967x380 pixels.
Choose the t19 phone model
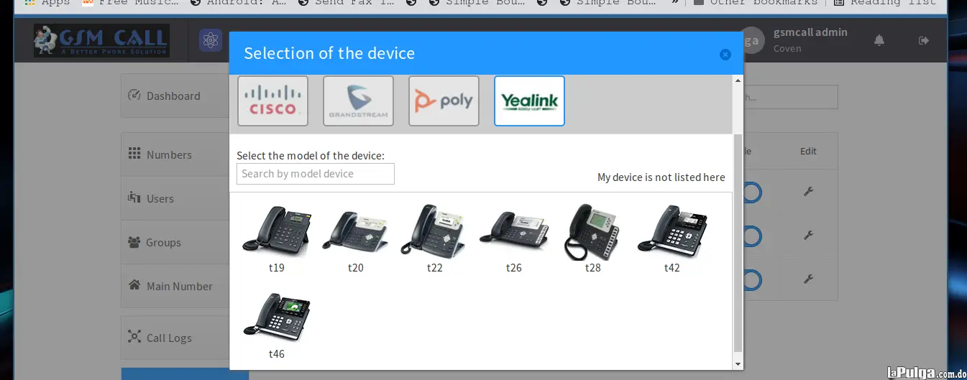277,238
